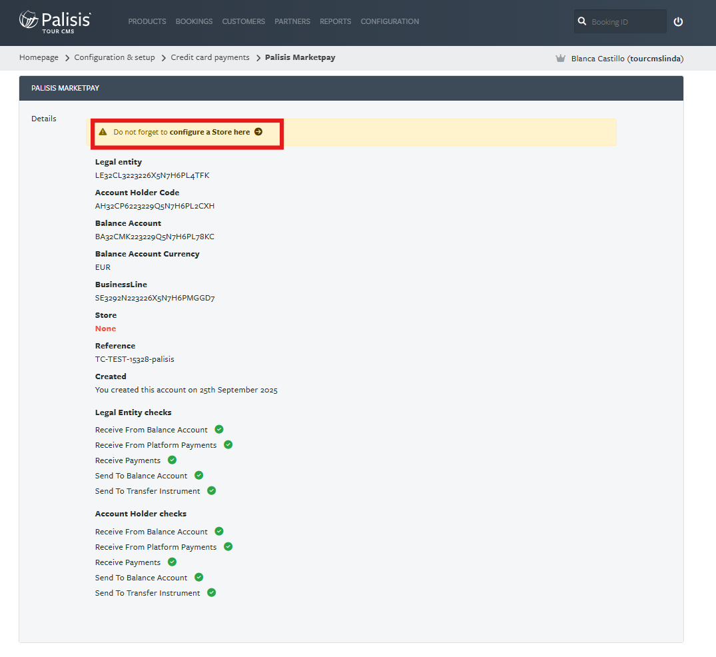Open the PRODUCTS menu
Viewport: 716px width, 657px height.
147,21
